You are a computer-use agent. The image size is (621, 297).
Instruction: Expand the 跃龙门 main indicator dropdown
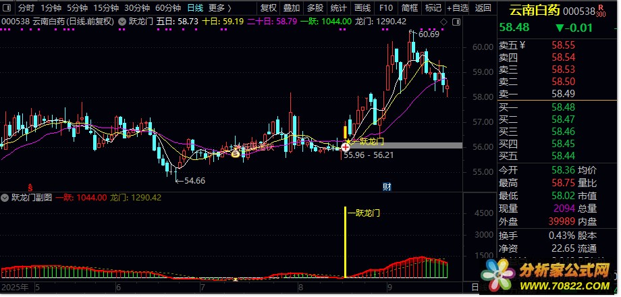point(124,22)
